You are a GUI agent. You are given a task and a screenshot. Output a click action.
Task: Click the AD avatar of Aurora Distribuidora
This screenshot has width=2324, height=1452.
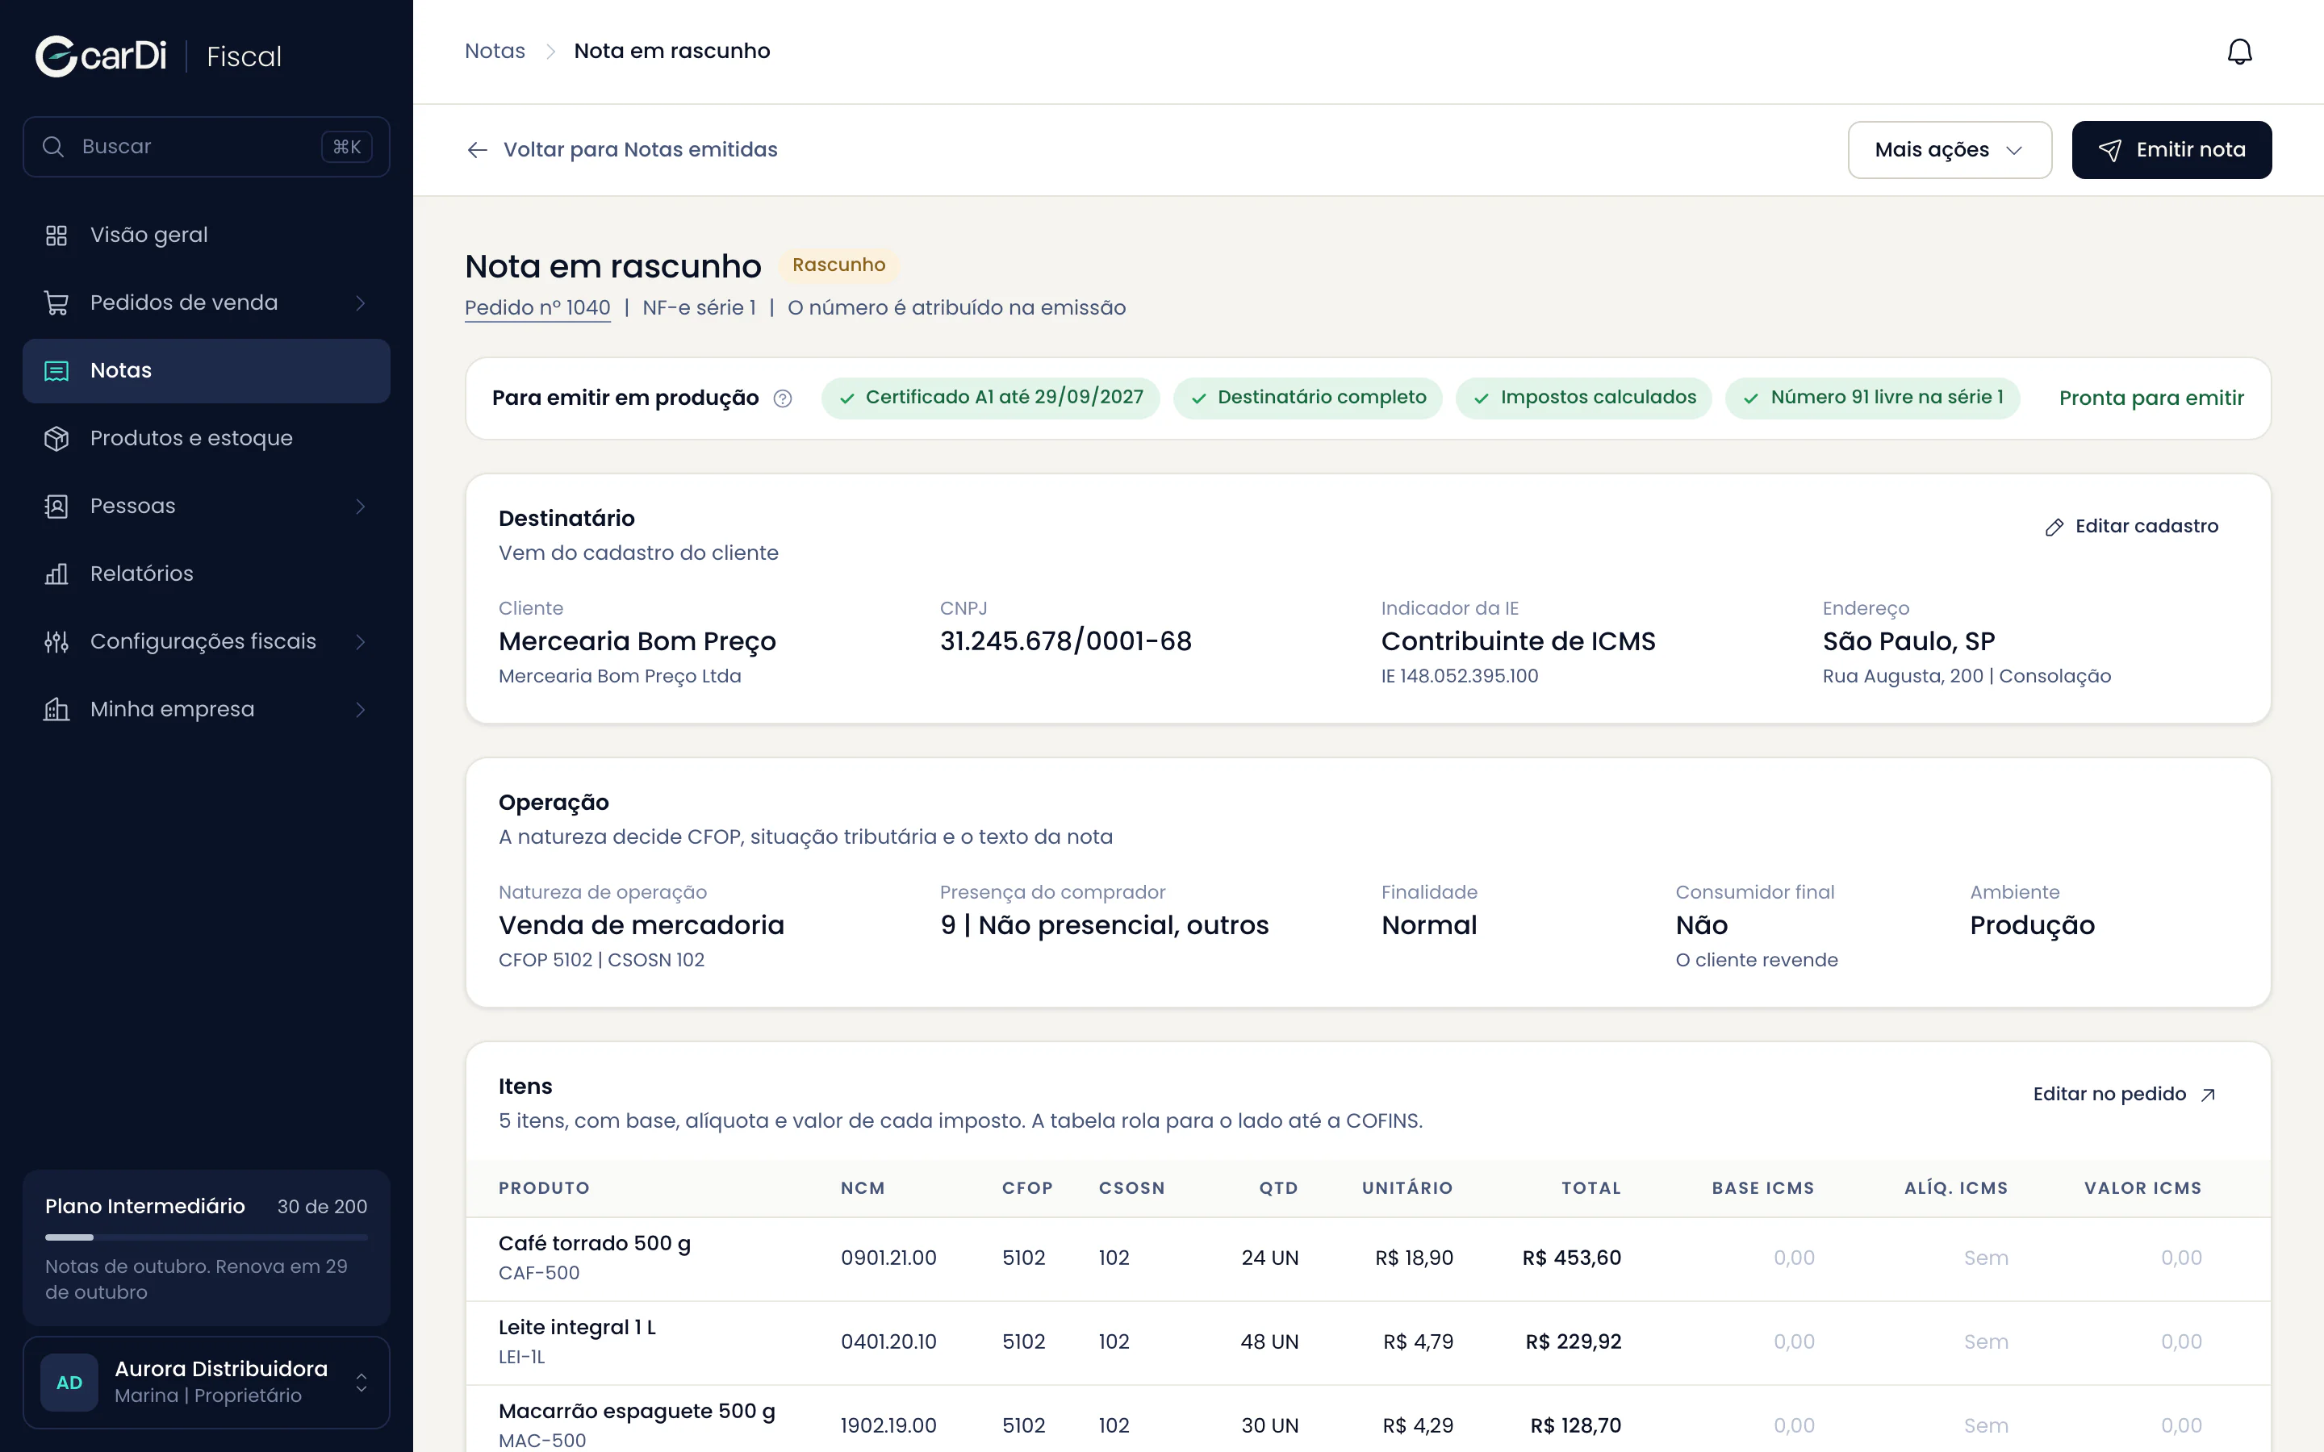(x=69, y=1382)
